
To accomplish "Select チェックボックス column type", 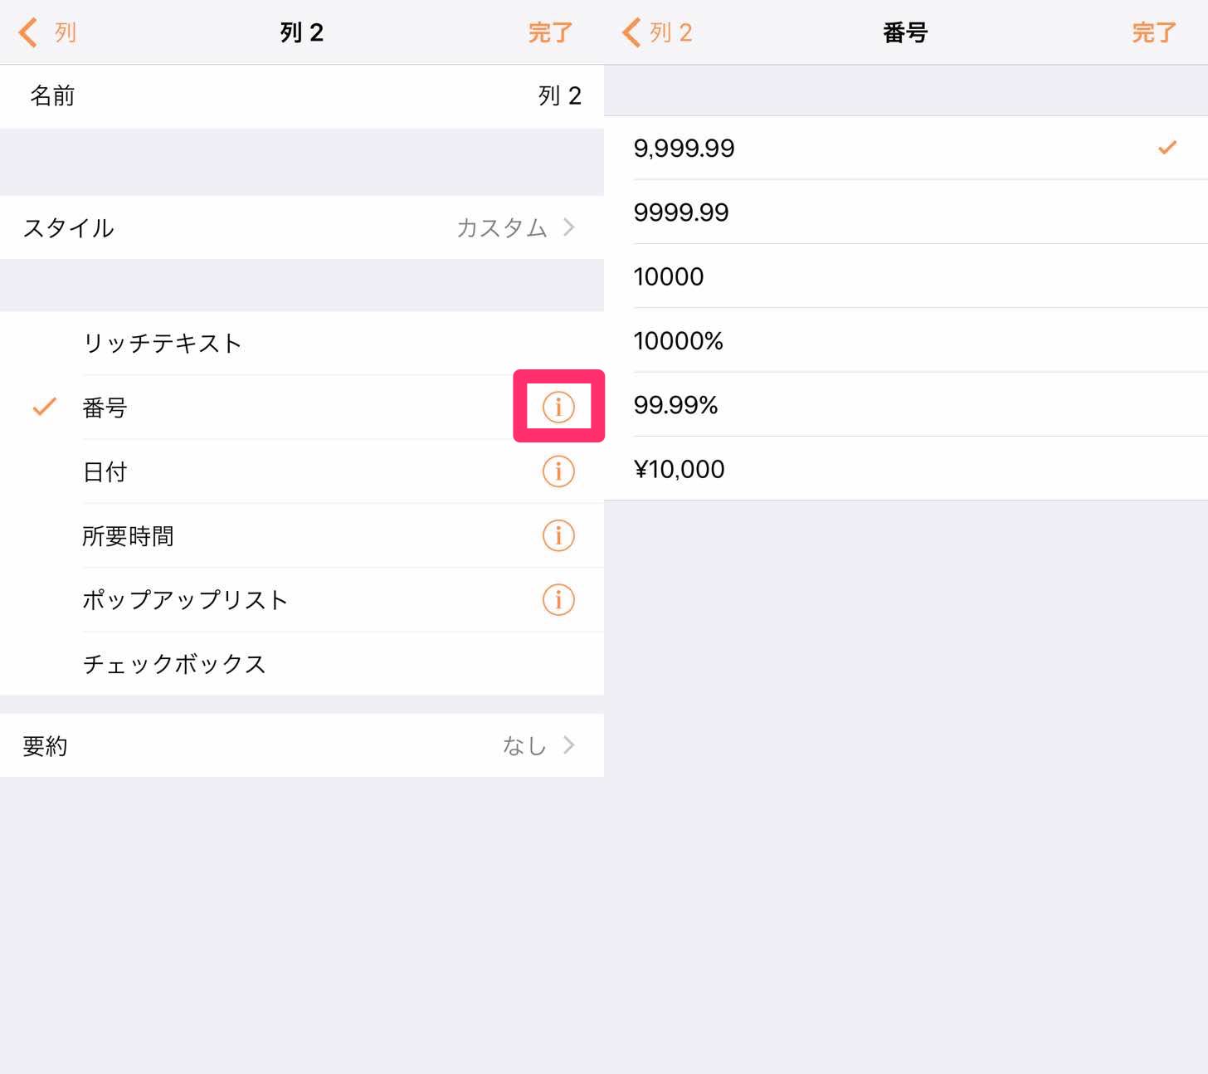I will point(302,664).
